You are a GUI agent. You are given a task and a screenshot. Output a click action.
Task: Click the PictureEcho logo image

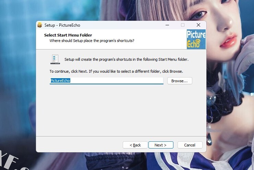(x=196, y=39)
